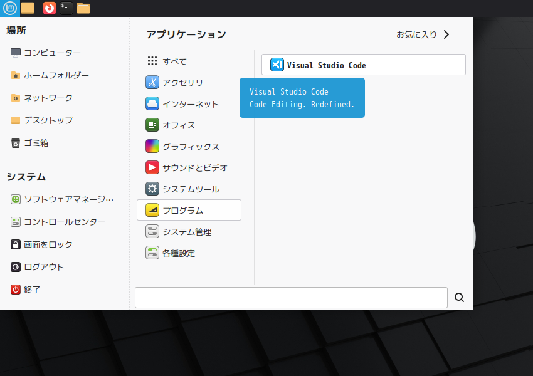This screenshot has height=376, width=533.
Task: Select the インターネット category
Action: 189,104
